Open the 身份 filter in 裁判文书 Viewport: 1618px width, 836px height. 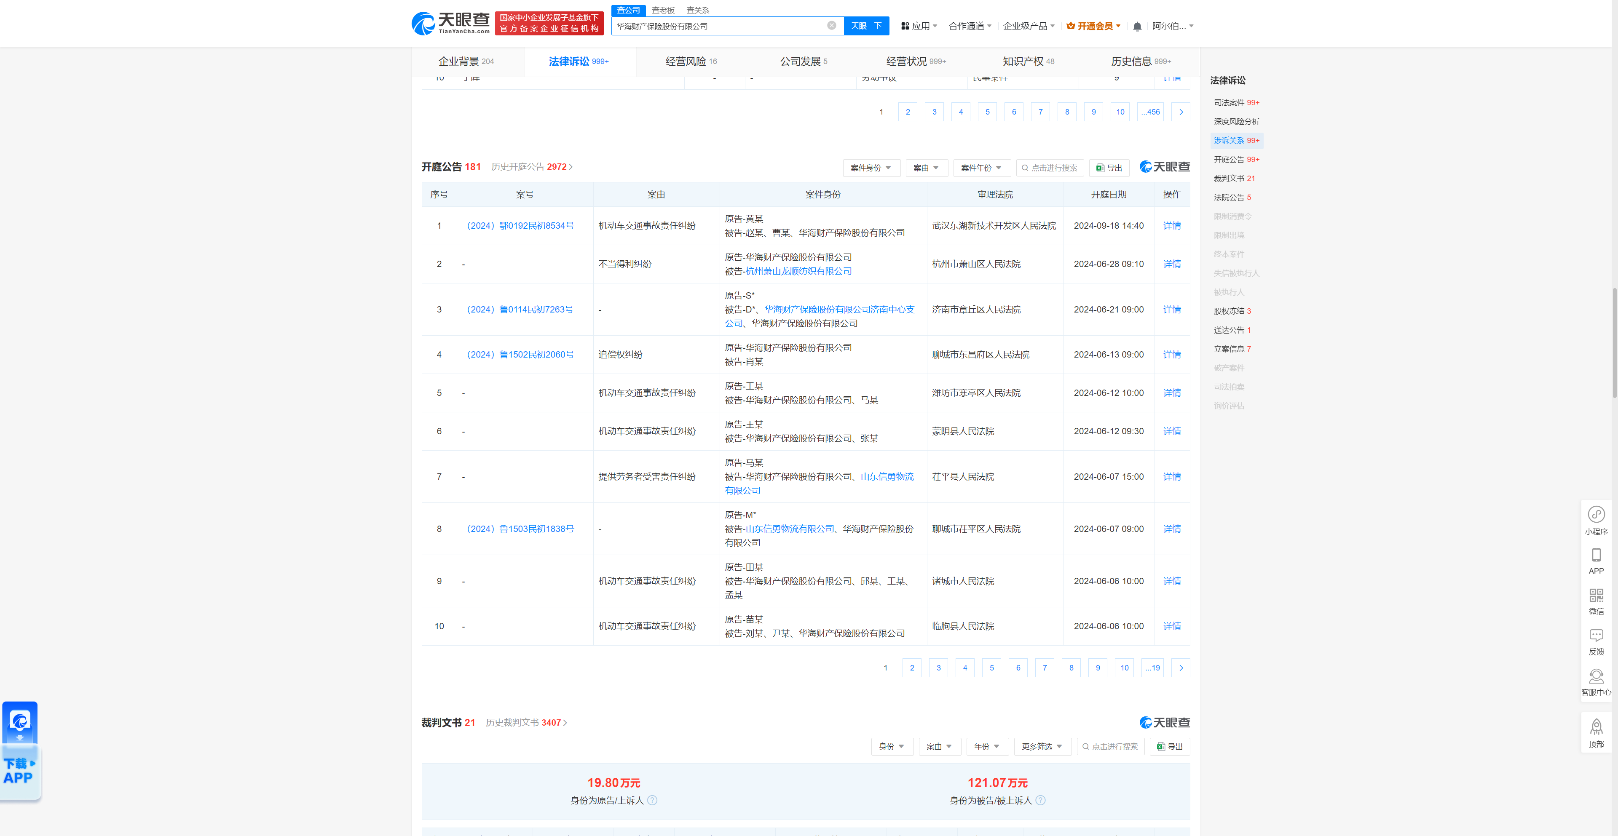point(892,747)
